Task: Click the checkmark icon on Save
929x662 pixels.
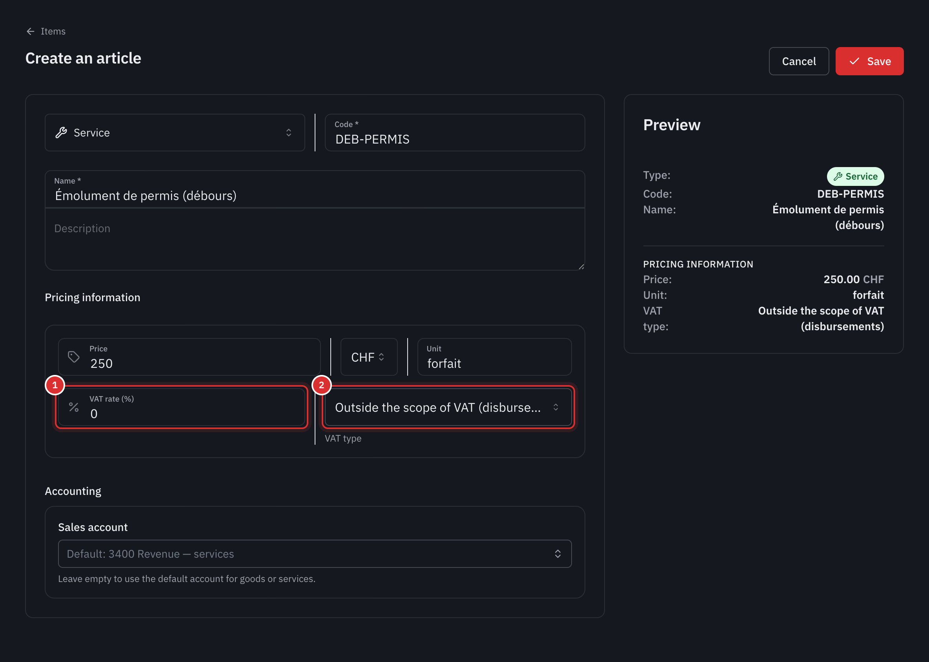Action: coord(854,61)
